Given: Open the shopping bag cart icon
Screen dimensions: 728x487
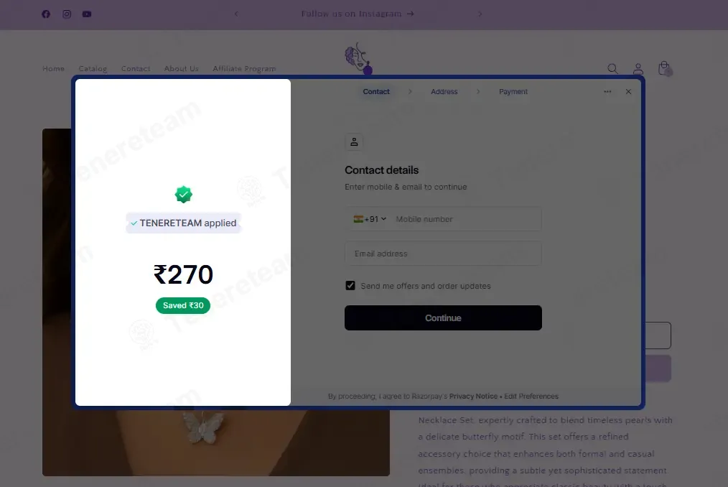Looking at the screenshot, I should click(664, 68).
